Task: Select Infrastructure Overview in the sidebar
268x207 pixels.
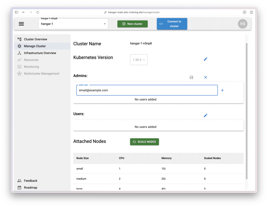Action: click(x=40, y=53)
